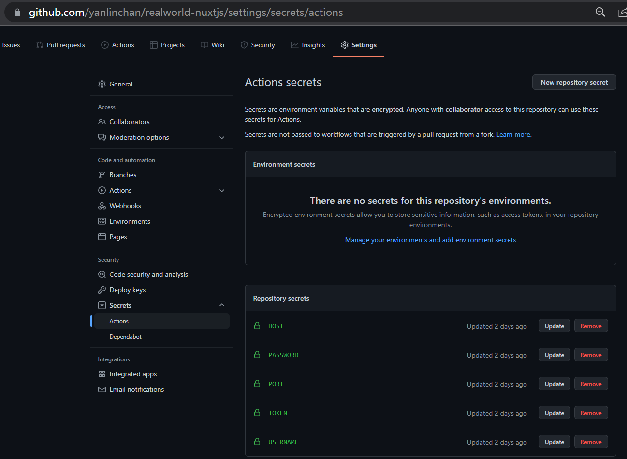Collapse the Secrets section chevron
The height and width of the screenshot is (459, 627).
coord(222,305)
